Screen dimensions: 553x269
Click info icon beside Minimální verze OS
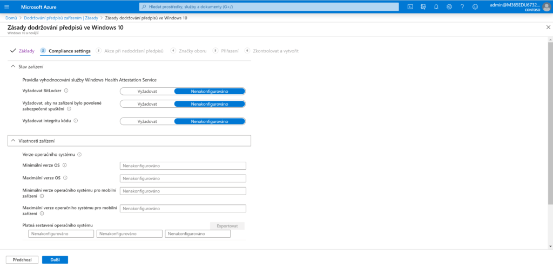pyautogui.click(x=65, y=165)
